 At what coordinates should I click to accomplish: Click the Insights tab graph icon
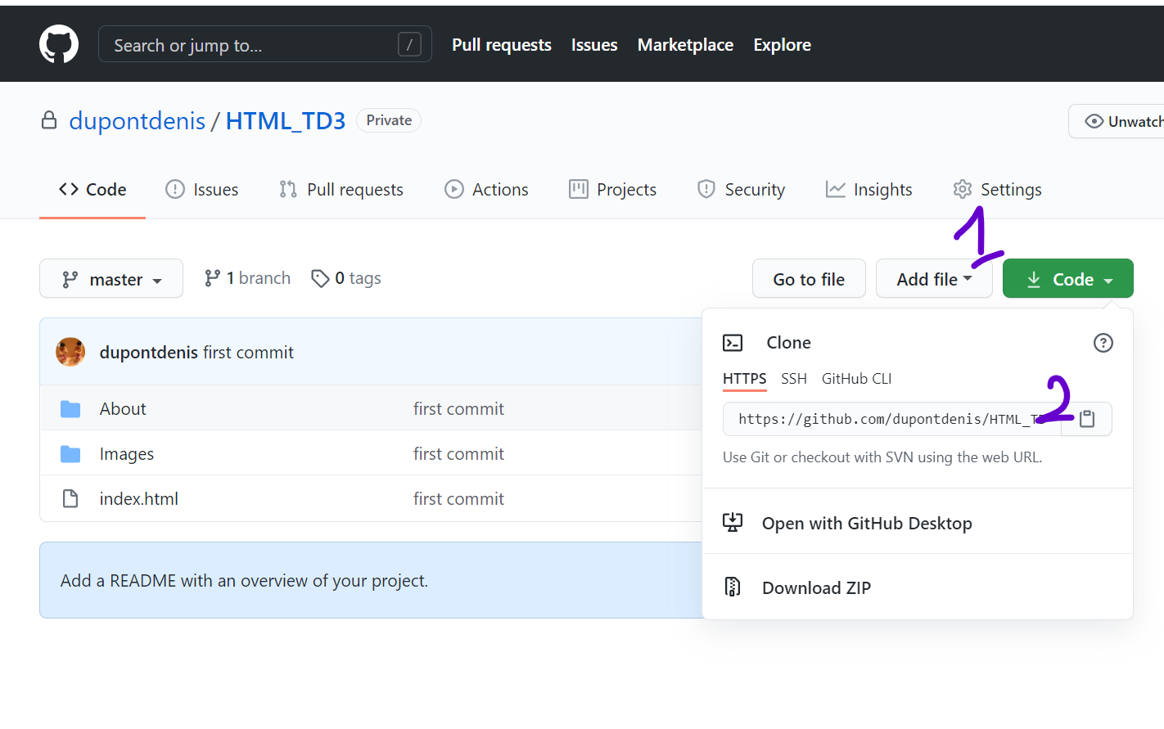tap(836, 189)
